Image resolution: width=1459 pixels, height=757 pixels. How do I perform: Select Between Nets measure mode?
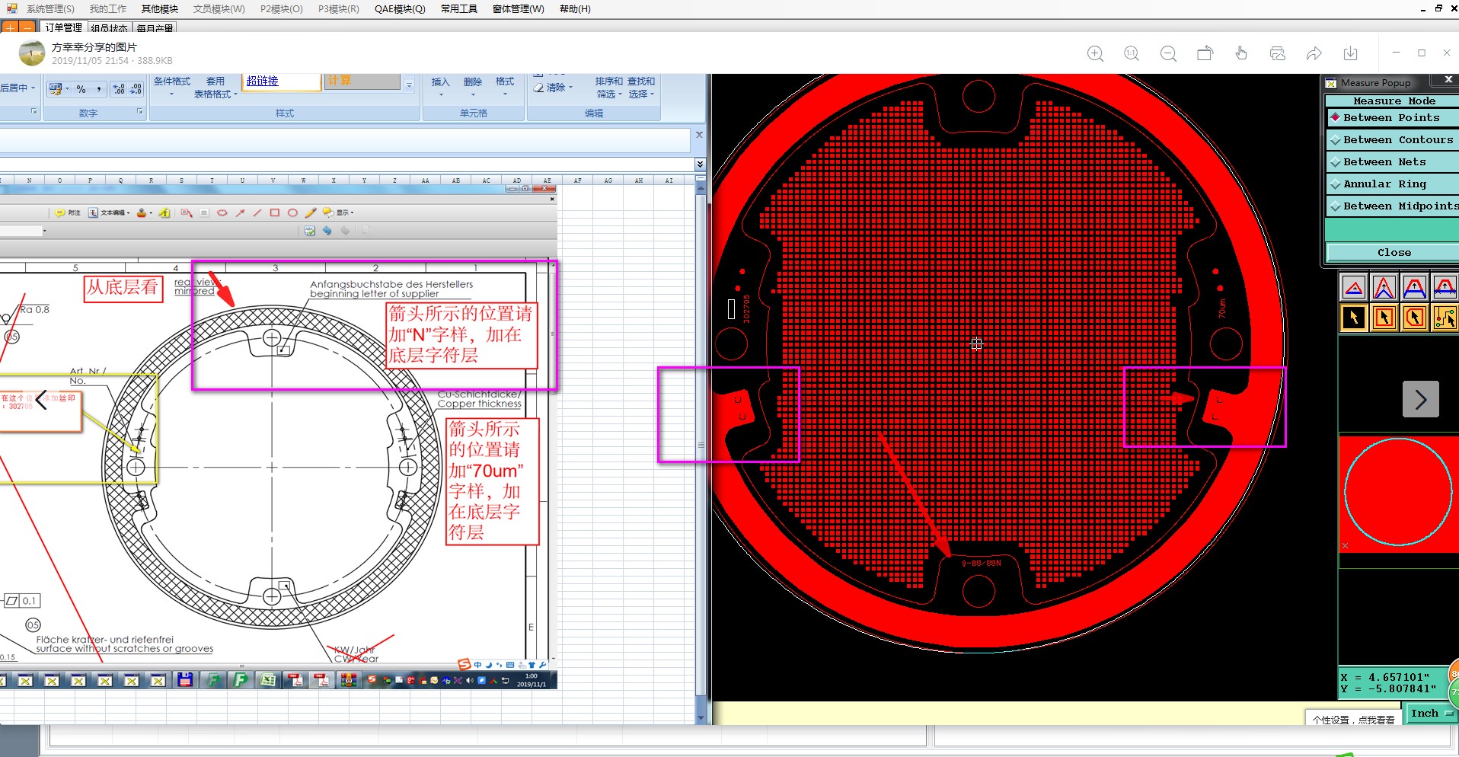(x=1392, y=162)
